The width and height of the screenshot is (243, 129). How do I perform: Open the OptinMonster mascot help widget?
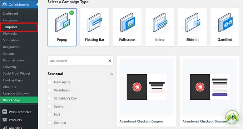tap(232, 117)
